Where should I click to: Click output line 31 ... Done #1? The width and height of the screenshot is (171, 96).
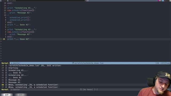(x=15, y=73)
